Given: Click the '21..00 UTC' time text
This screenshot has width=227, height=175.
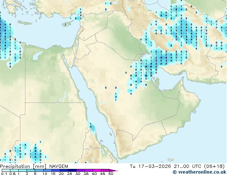Looking at the screenshot, I should 187,166.
